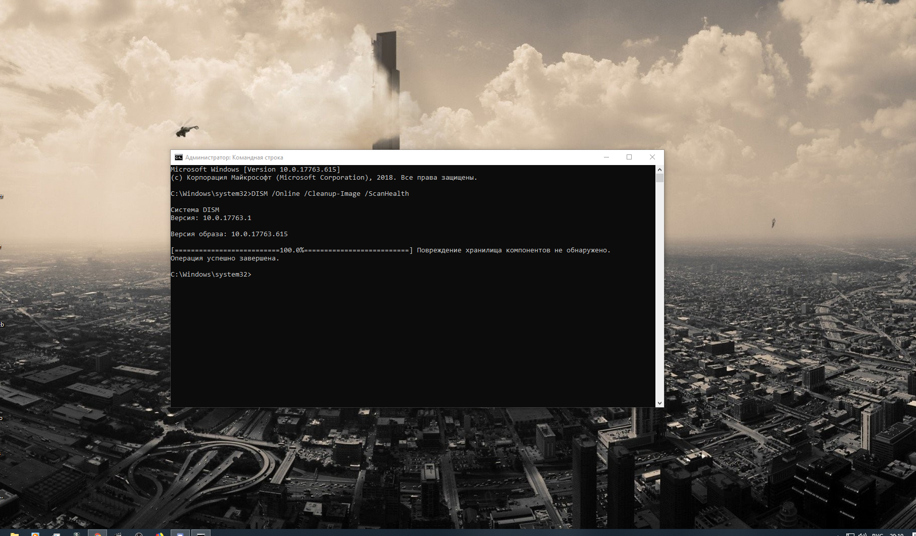Viewport: 916px width, 536px height.
Task: Close the Администратор: Командная строка window
Action: 652,157
